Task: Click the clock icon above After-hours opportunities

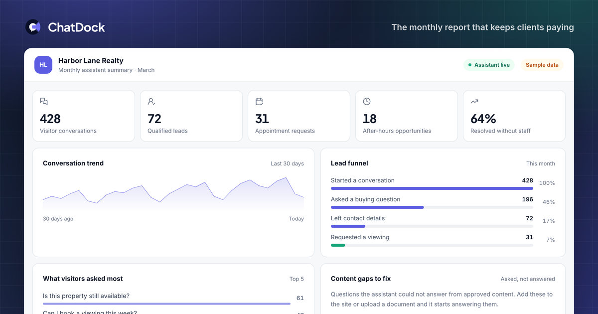Action: click(x=367, y=102)
